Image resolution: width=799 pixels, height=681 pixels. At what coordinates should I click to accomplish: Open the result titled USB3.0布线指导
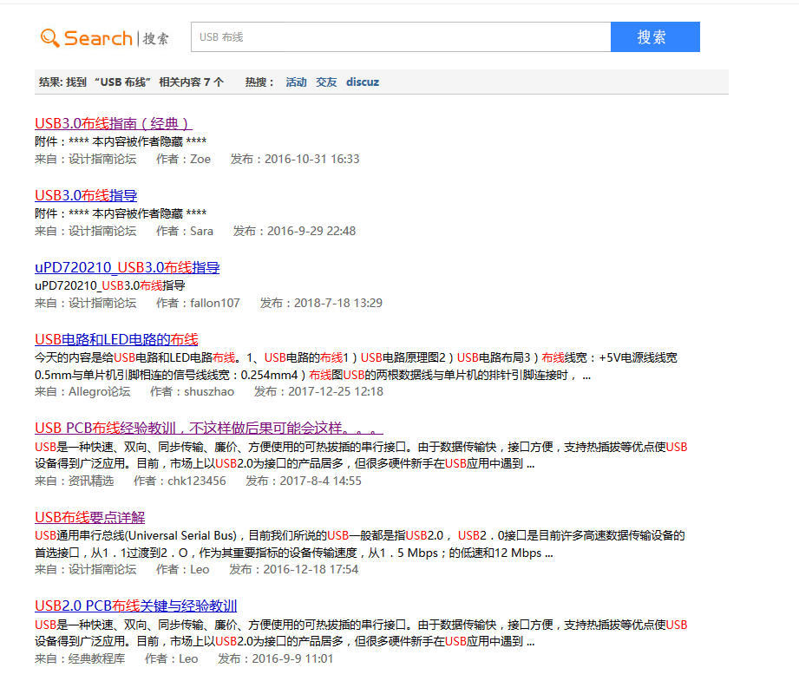click(86, 195)
